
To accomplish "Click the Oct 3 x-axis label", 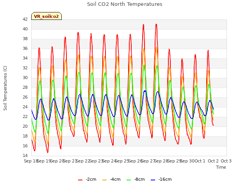I will [x=226, y=161].
